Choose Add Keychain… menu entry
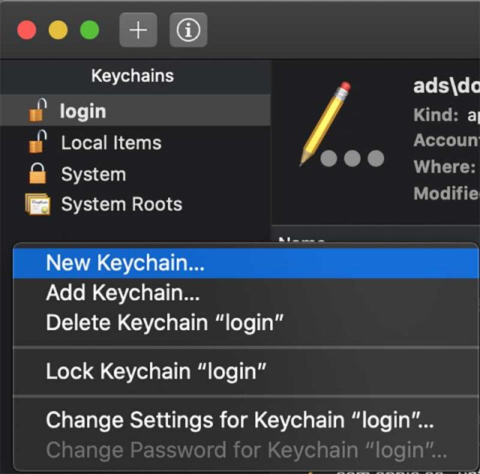The height and width of the screenshot is (474, 480). click(x=245, y=292)
